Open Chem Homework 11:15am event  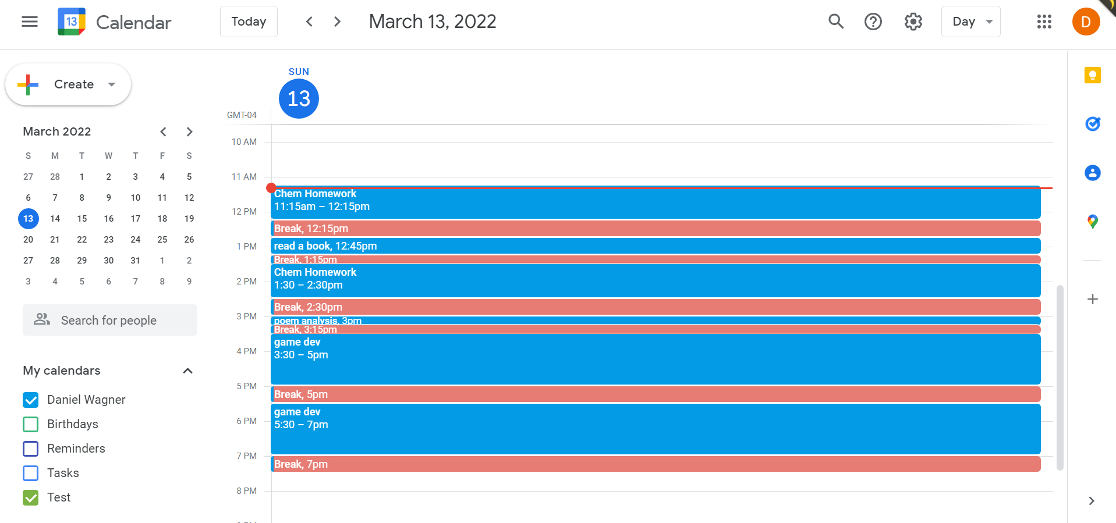pos(656,202)
